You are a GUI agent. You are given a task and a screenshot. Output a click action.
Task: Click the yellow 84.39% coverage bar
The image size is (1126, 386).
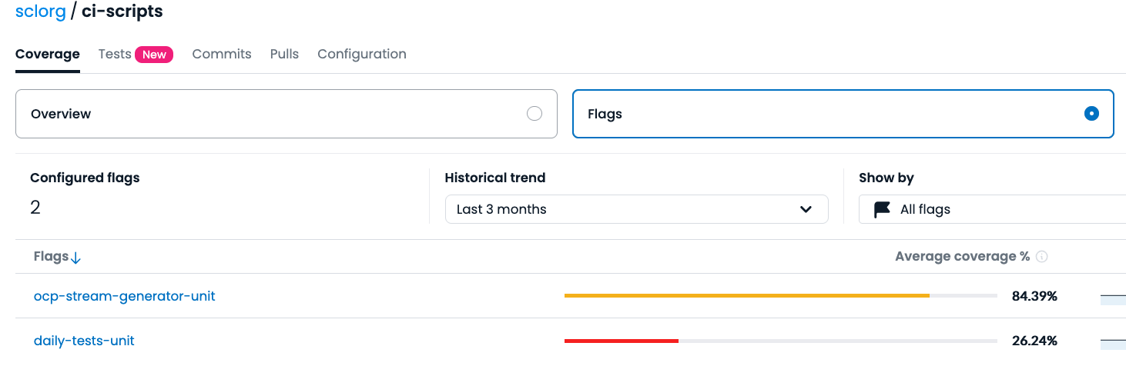click(746, 295)
